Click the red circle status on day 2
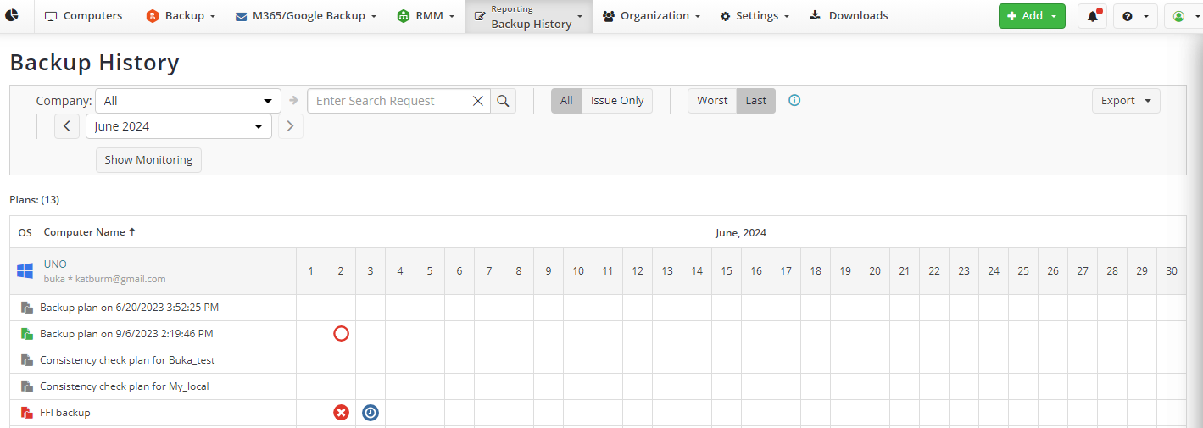The width and height of the screenshot is (1203, 428). pyautogui.click(x=341, y=334)
